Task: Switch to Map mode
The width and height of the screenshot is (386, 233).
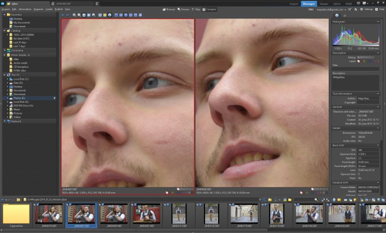Action: (x=196, y=9)
